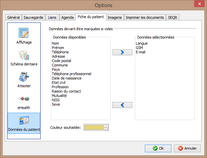Select the eHealth icon in sidebar
Viewport: 207px width, 158px height.
[24, 99]
